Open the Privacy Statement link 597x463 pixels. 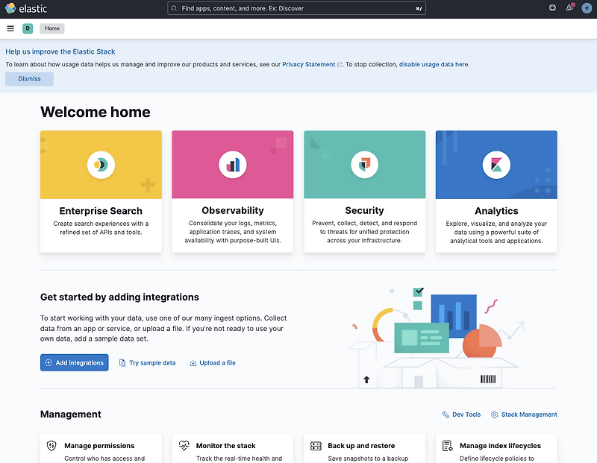tap(308, 65)
